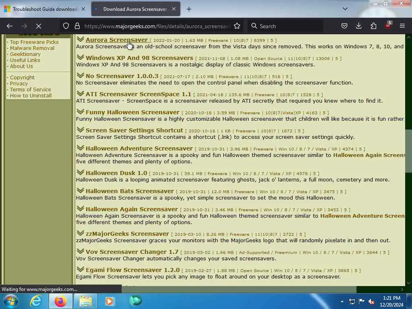Viewport: 412px width, 309px height.
Task: Open the list all tabs dropdown
Action: (x=345, y=9)
